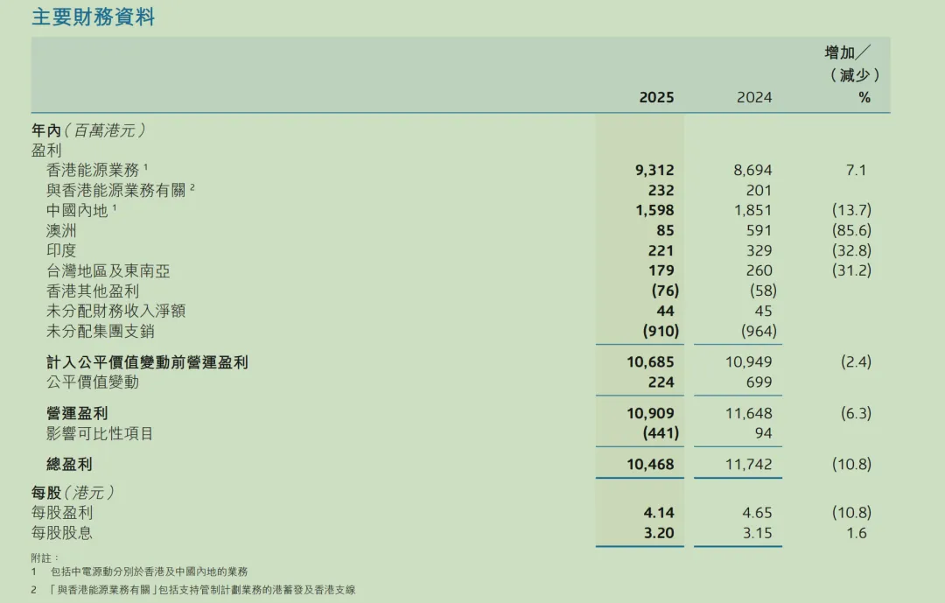Select the 2025 value 44
The width and height of the screenshot is (945, 603).
tap(665, 312)
